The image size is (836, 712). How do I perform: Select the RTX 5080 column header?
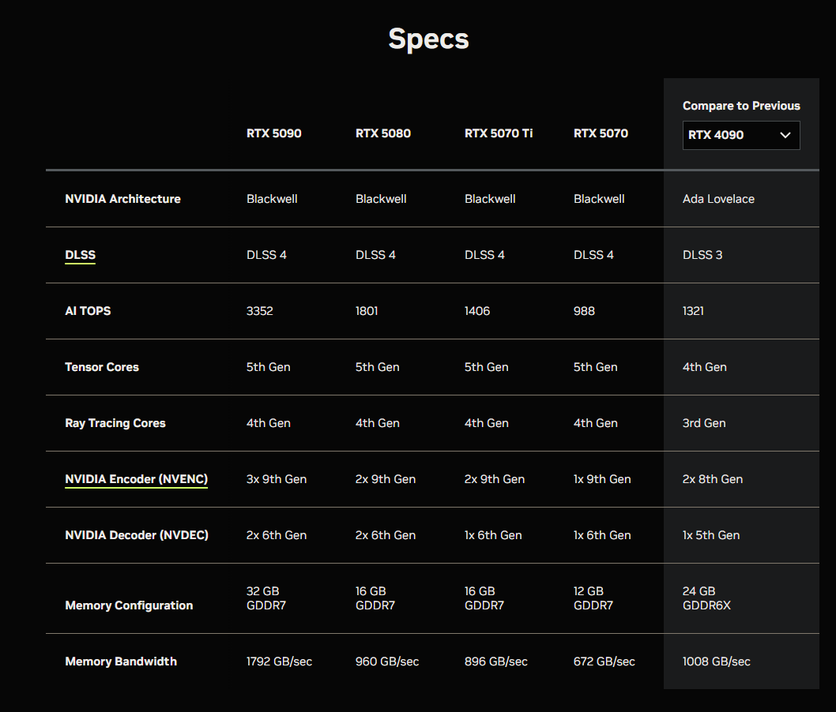tap(382, 133)
